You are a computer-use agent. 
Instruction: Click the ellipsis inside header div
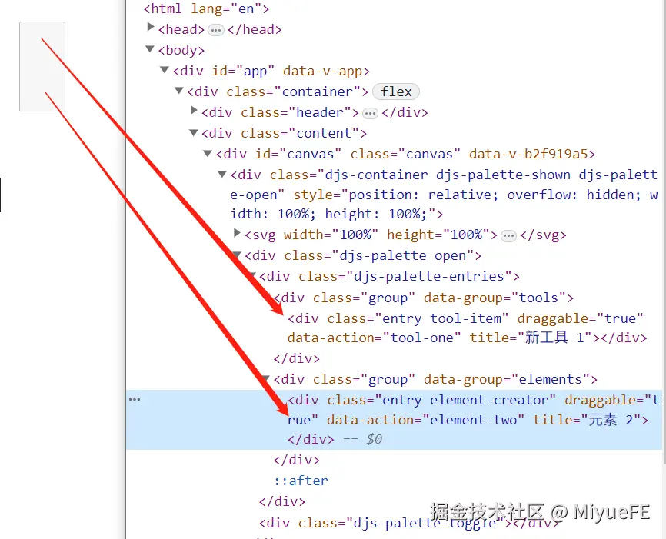point(370,113)
